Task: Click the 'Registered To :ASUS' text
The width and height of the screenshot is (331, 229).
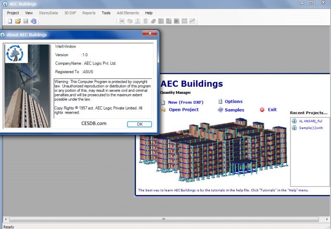Action: click(74, 72)
